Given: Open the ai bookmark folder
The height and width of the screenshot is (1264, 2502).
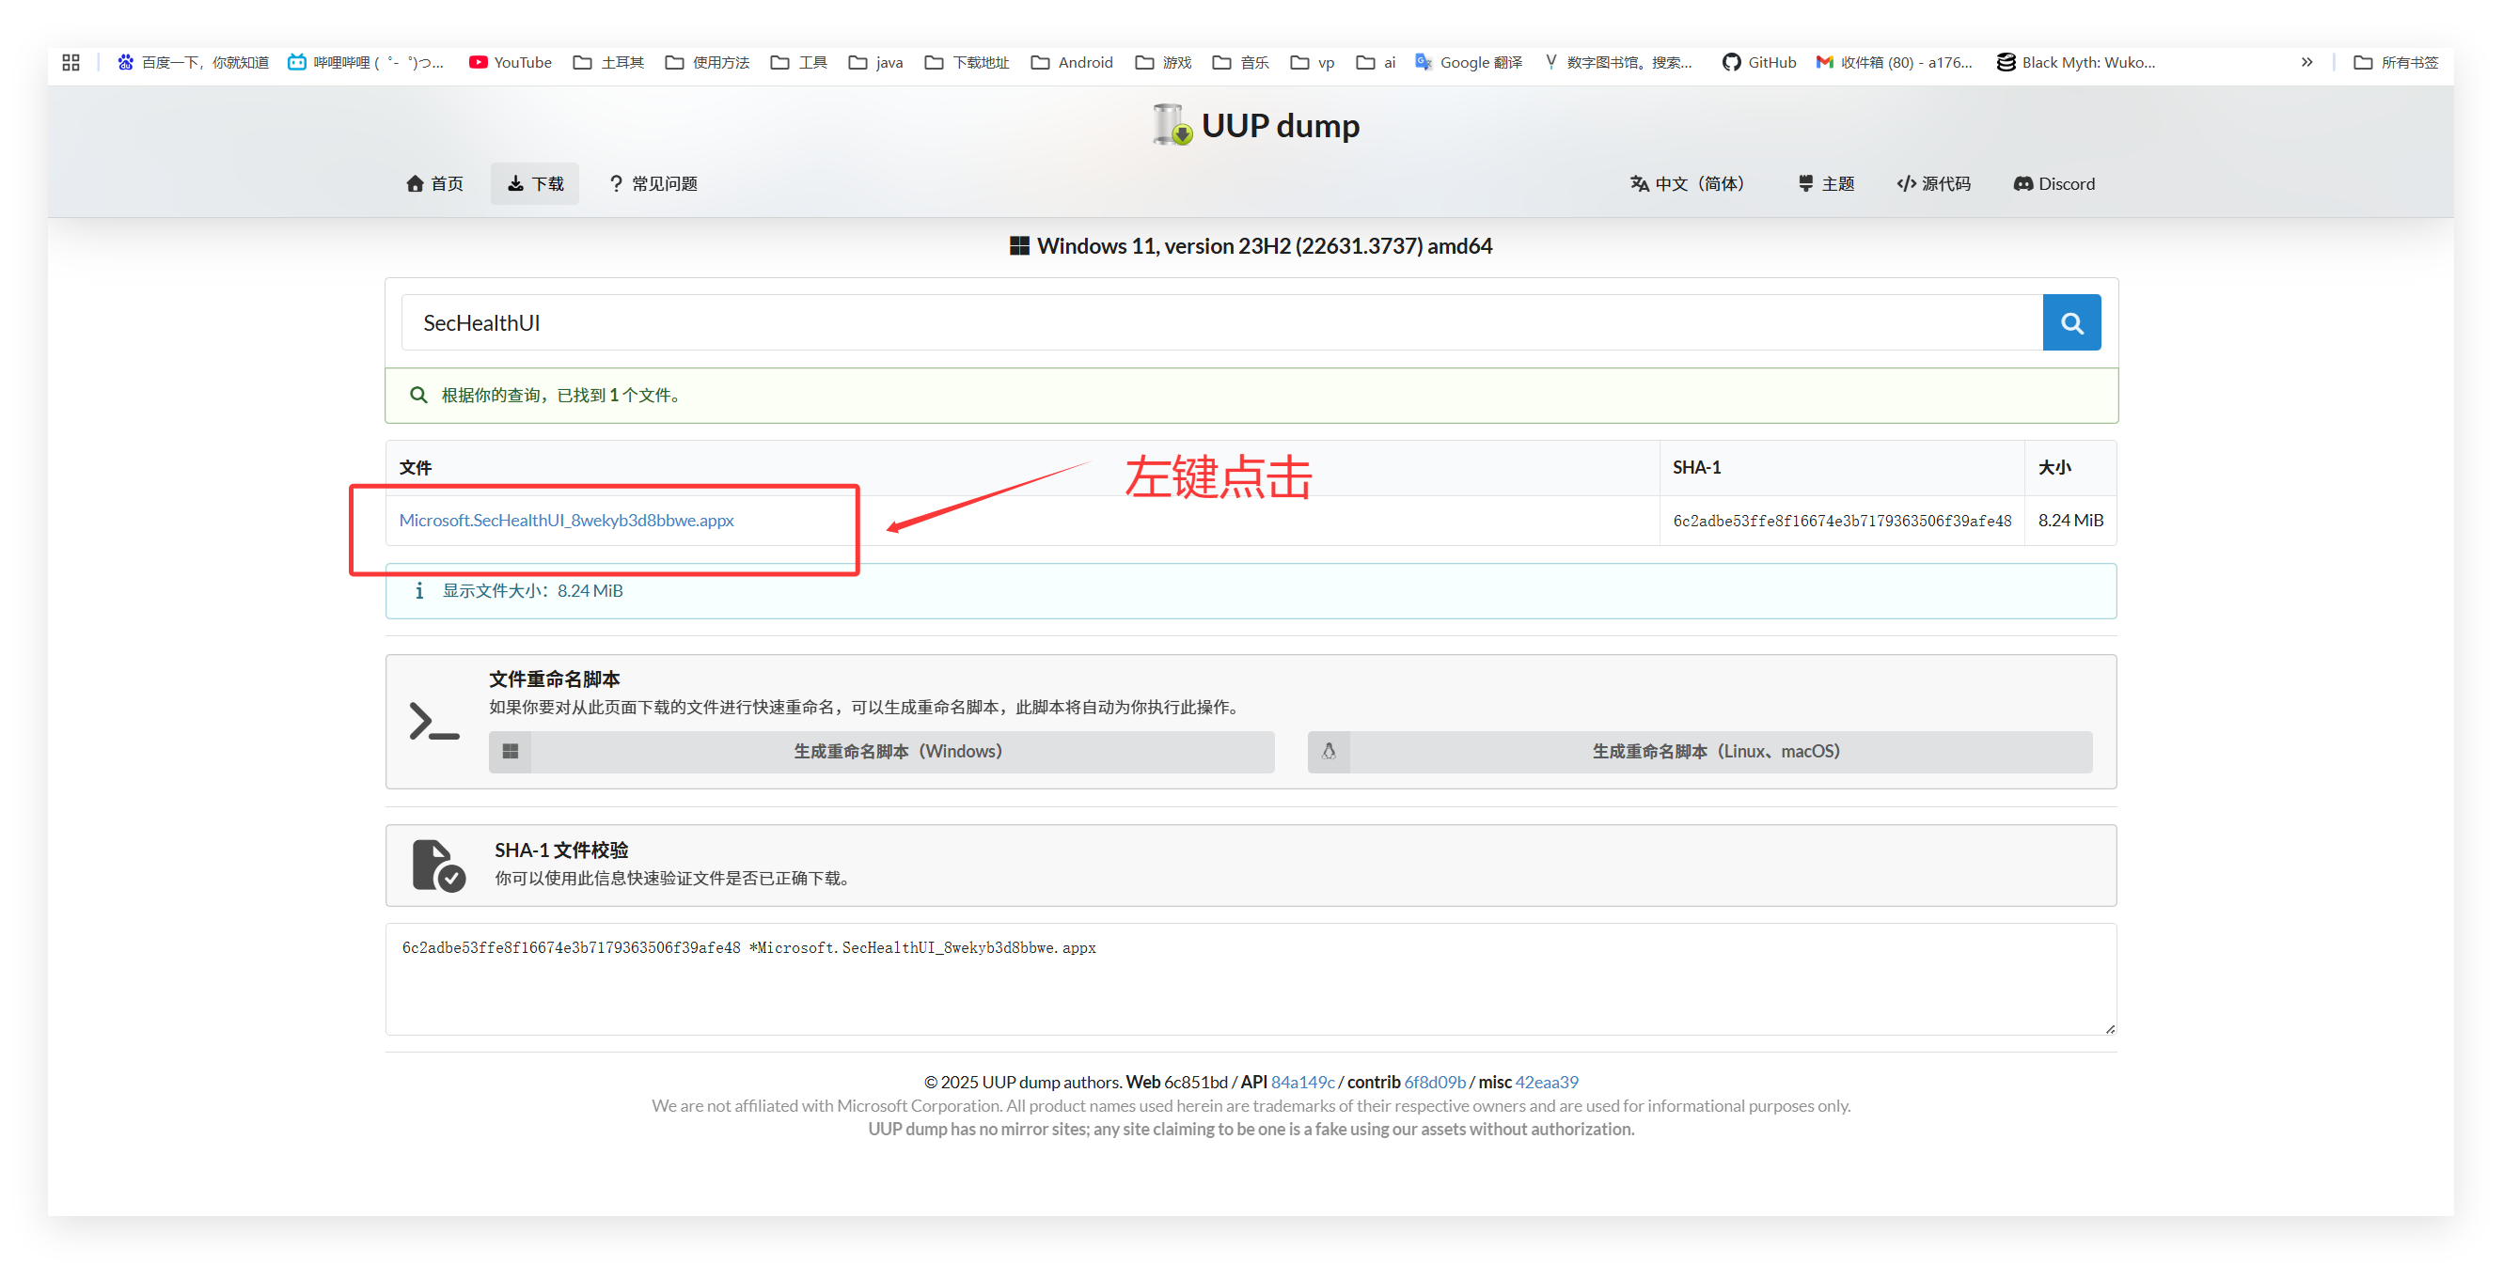Looking at the screenshot, I should coord(1377,62).
